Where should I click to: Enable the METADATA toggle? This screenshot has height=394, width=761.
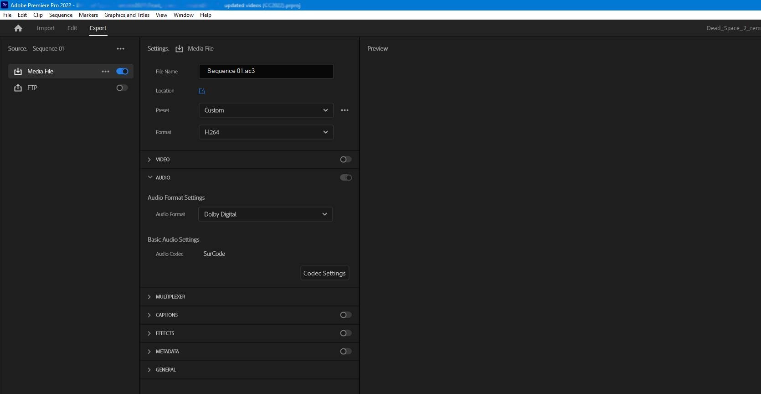pyautogui.click(x=346, y=352)
